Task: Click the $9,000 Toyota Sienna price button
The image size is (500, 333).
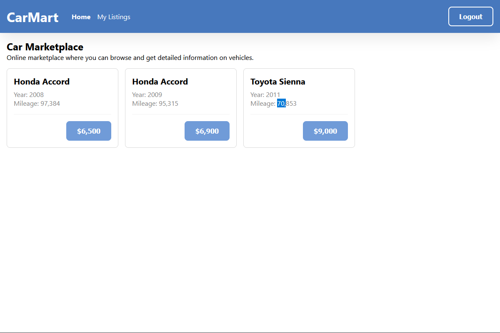Action: 325,131
